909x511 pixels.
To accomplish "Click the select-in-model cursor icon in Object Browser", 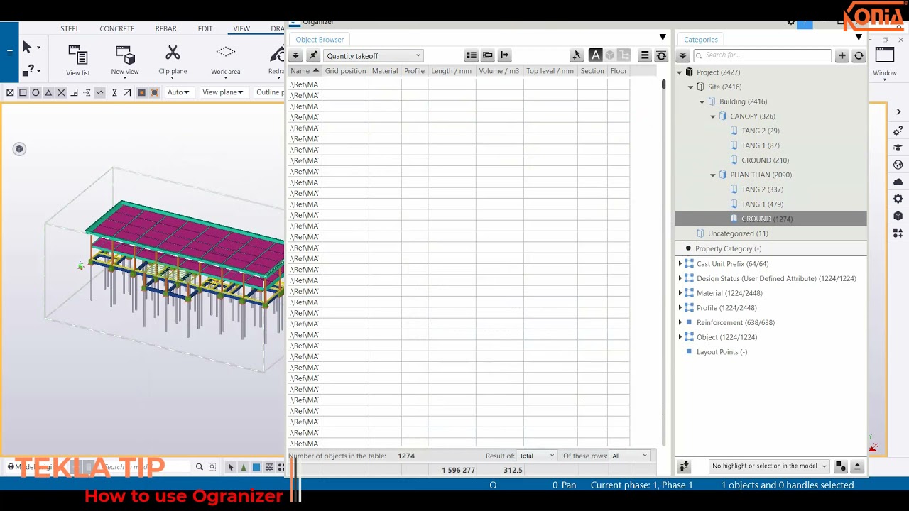I will 577,55.
